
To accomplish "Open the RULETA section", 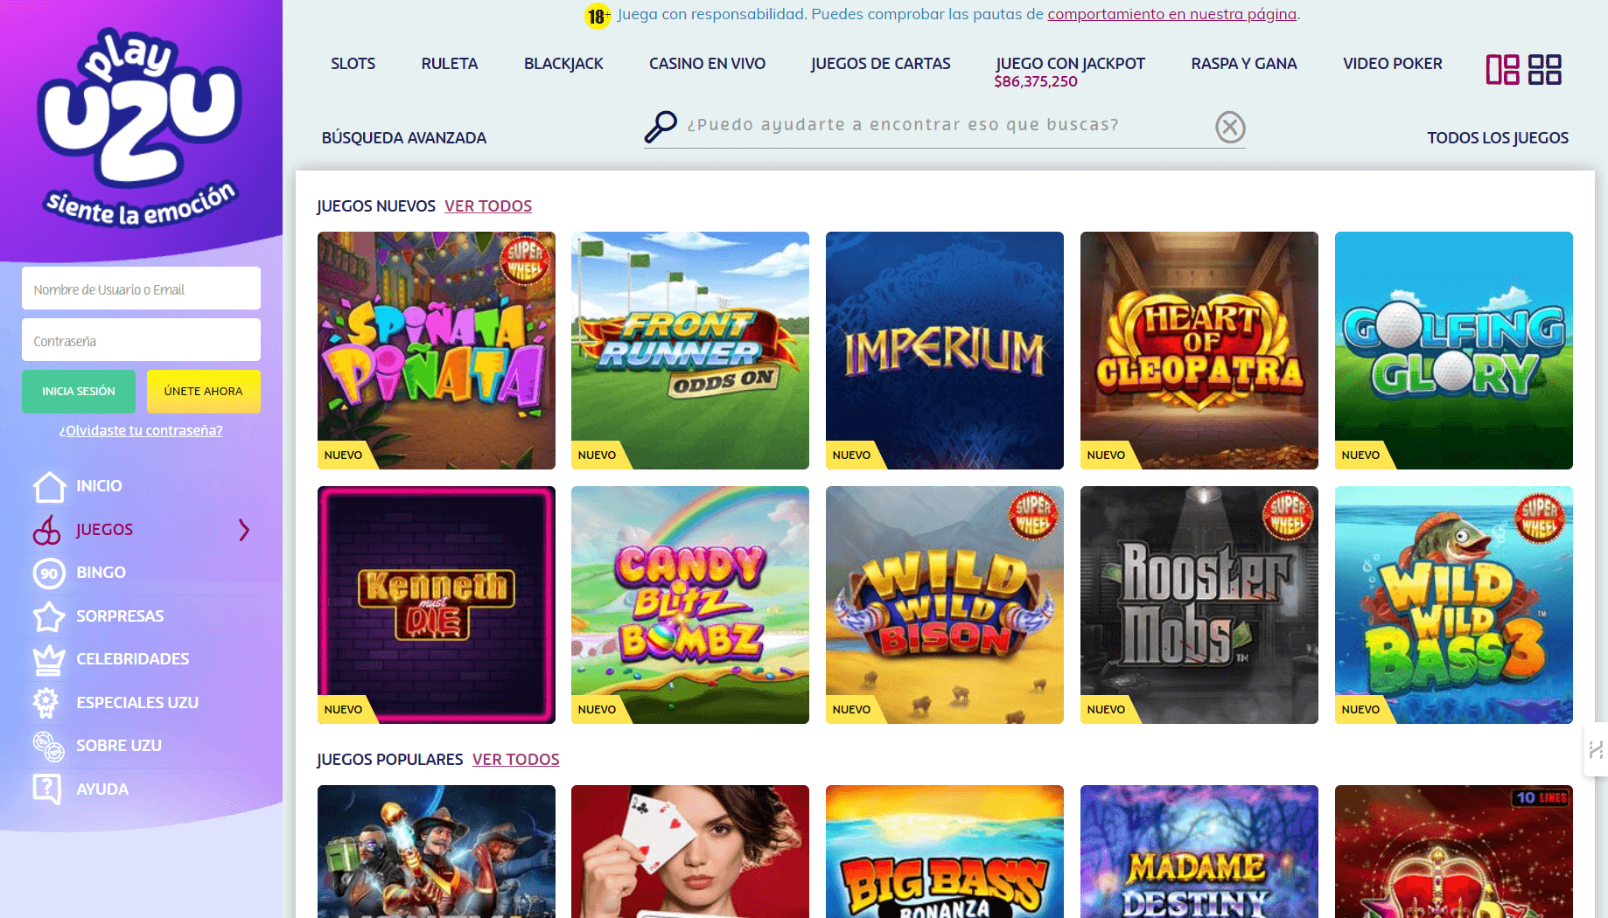I will pos(449,63).
